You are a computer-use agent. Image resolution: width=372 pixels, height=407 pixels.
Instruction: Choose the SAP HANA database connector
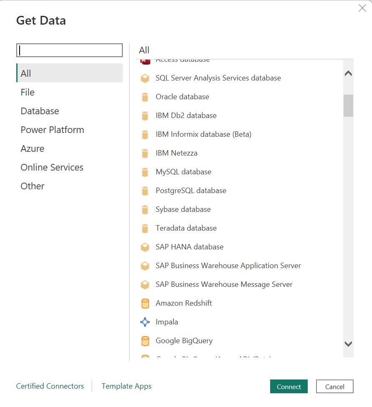(189, 247)
